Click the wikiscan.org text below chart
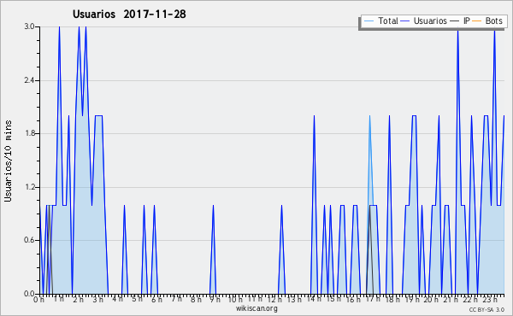Viewport: 513px width, 316px height. coord(256,308)
